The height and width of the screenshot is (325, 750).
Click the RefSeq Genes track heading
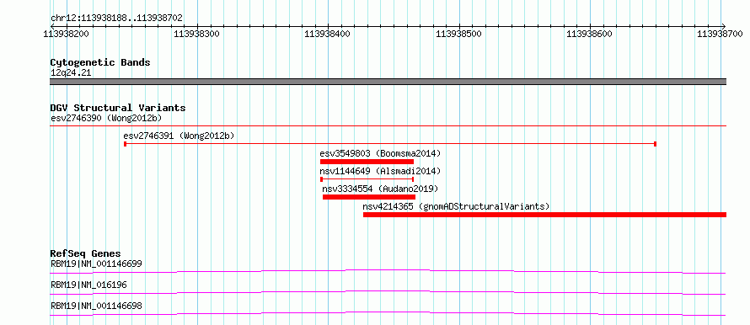[x=85, y=253]
